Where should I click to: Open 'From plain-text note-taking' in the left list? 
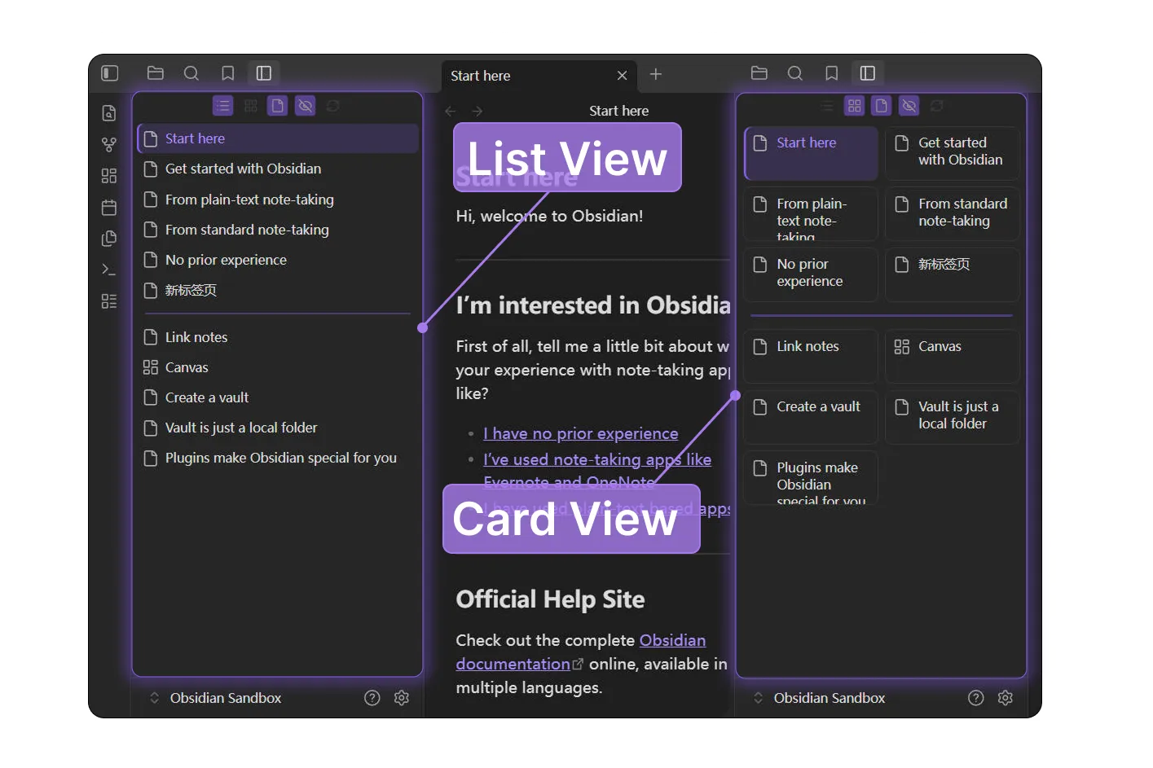coord(278,200)
